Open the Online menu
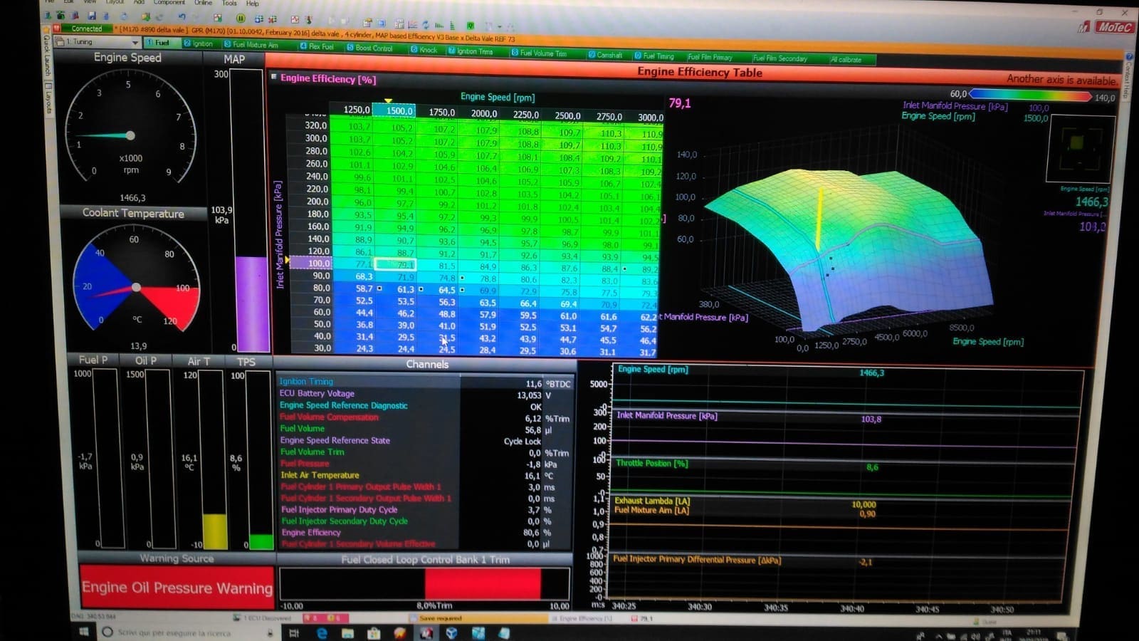The width and height of the screenshot is (1139, 641). click(x=204, y=3)
